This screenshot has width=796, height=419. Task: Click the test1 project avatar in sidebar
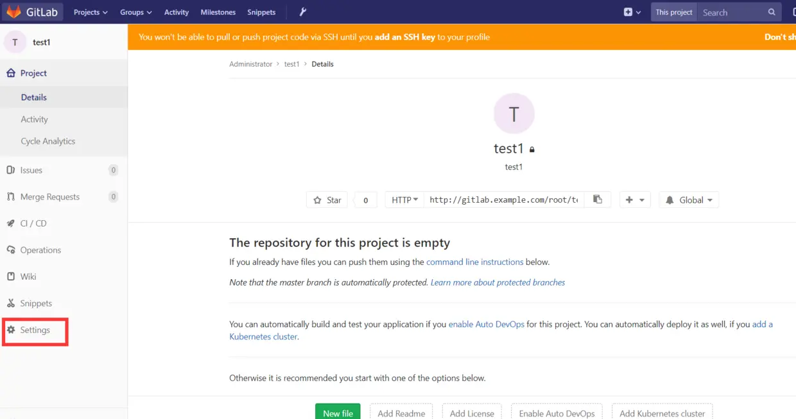(x=15, y=42)
